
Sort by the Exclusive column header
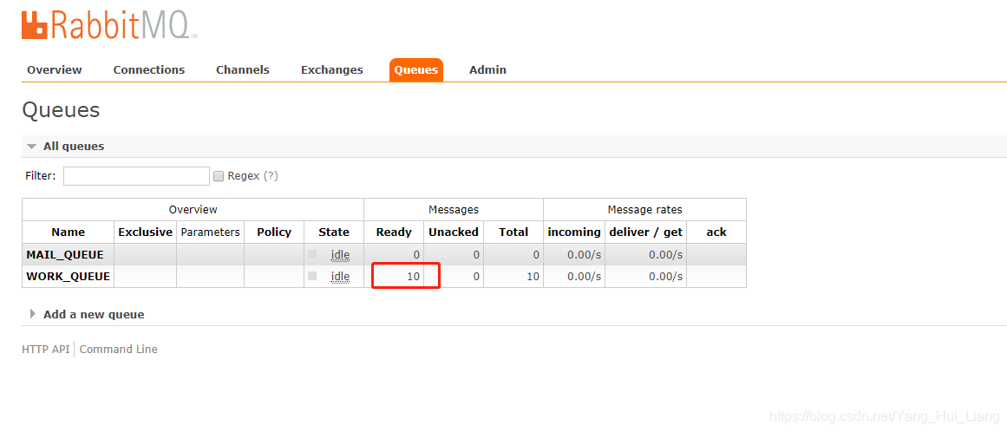click(145, 232)
